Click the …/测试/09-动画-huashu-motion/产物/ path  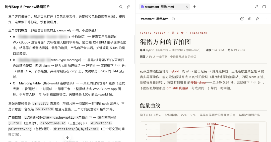pos(56,117)
